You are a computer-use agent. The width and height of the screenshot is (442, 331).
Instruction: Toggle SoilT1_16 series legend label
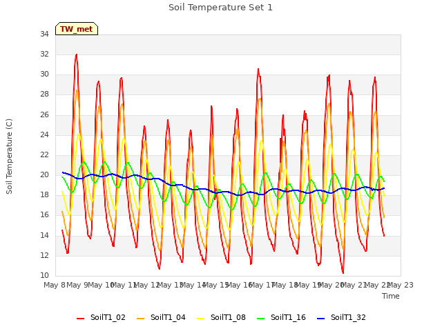[288, 317]
